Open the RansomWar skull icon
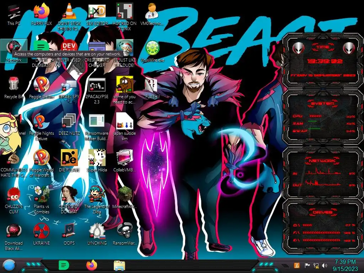The image size is (364, 273). coord(125,234)
